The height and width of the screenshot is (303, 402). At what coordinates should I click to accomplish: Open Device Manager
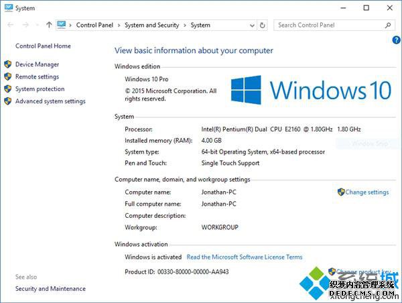pyautogui.click(x=37, y=64)
